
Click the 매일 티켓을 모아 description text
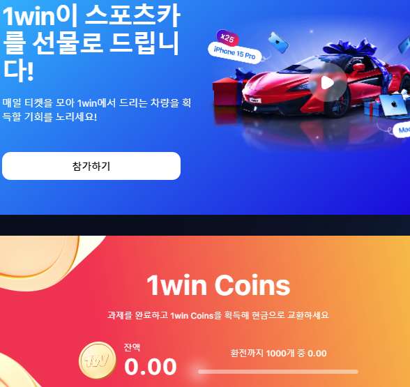(97, 110)
